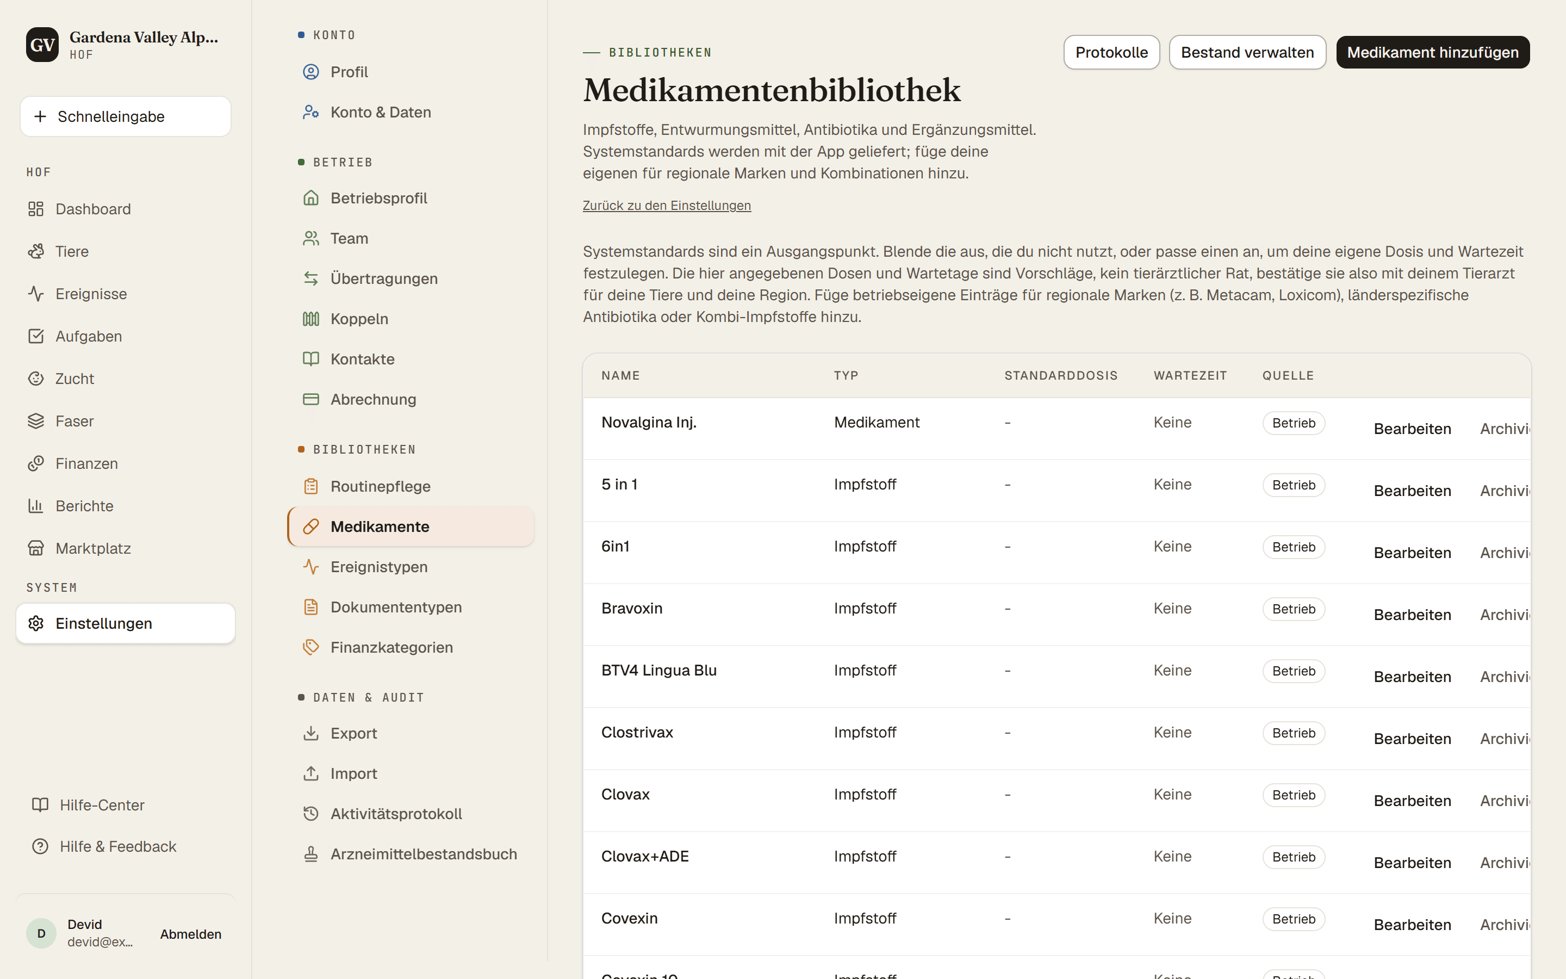The image size is (1566, 979).
Task: Click Bearbeiten in the Bravoxin row
Action: point(1412,615)
